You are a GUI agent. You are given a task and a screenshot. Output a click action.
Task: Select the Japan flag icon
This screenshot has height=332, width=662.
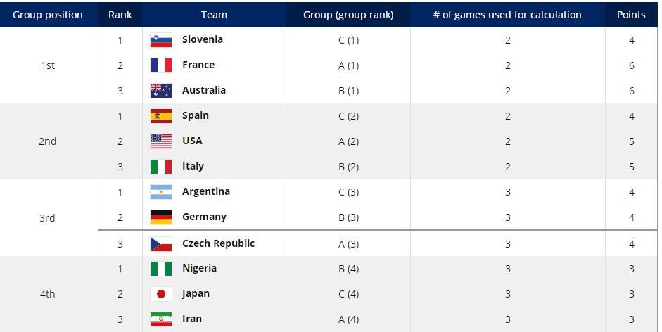[161, 294]
